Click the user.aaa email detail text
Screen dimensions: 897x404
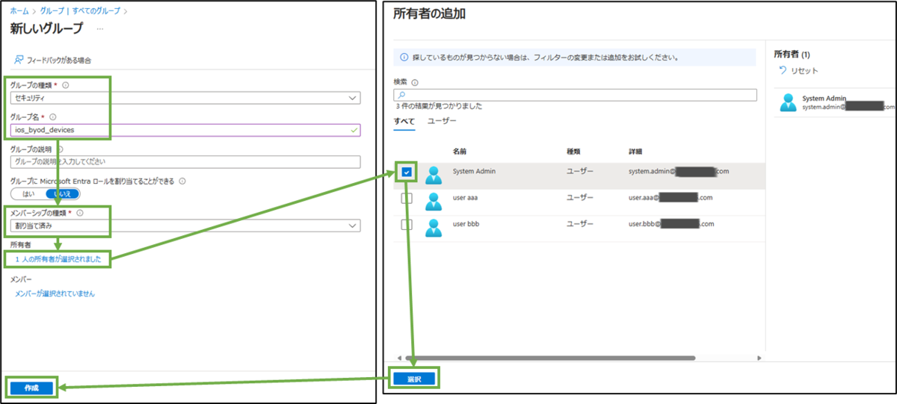pyautogui.click(x=671, y=197)
